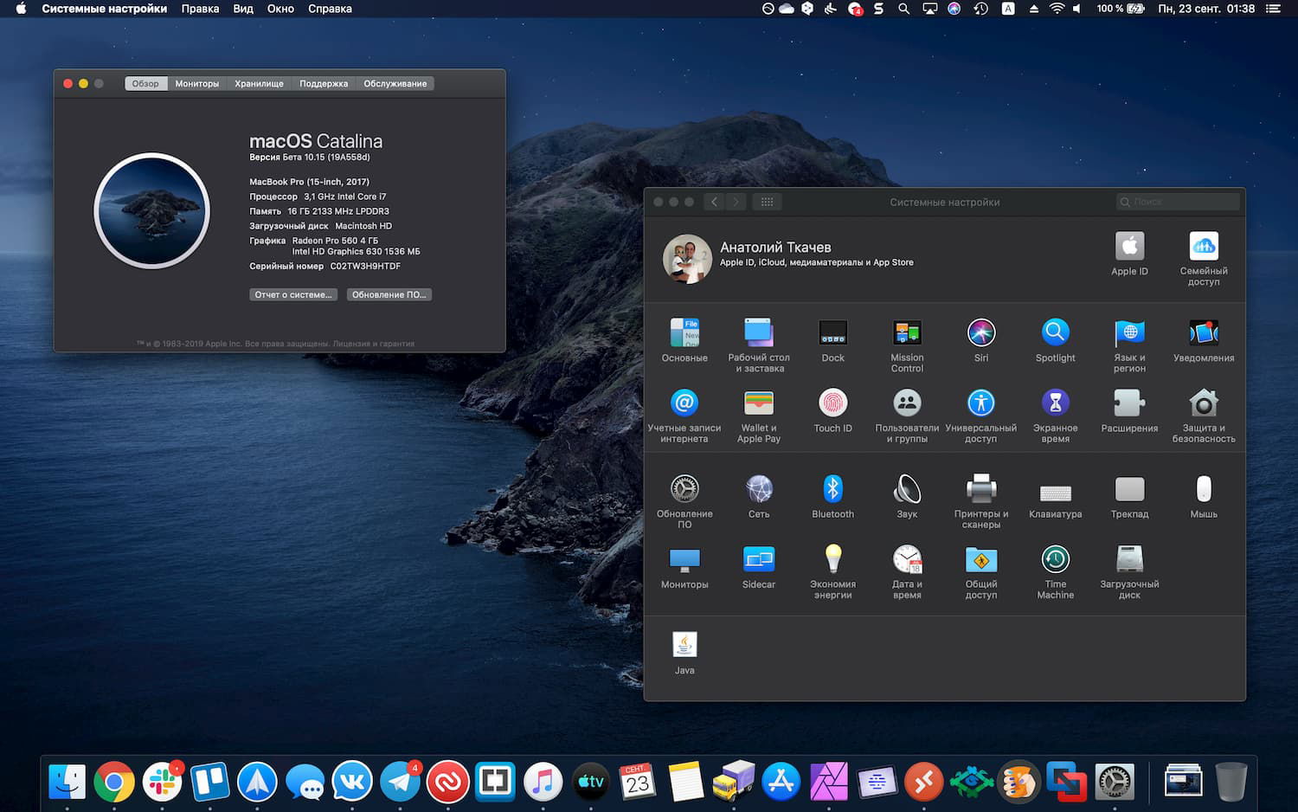The width and height of the screenshot is (1298, 812).
Task: Open Time Machine preferences
Action: coord(1055,561)
